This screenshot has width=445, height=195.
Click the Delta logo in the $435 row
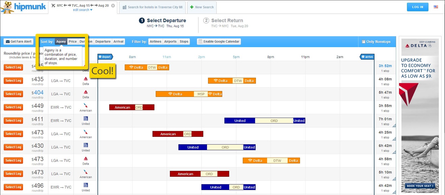coord(86,79)
